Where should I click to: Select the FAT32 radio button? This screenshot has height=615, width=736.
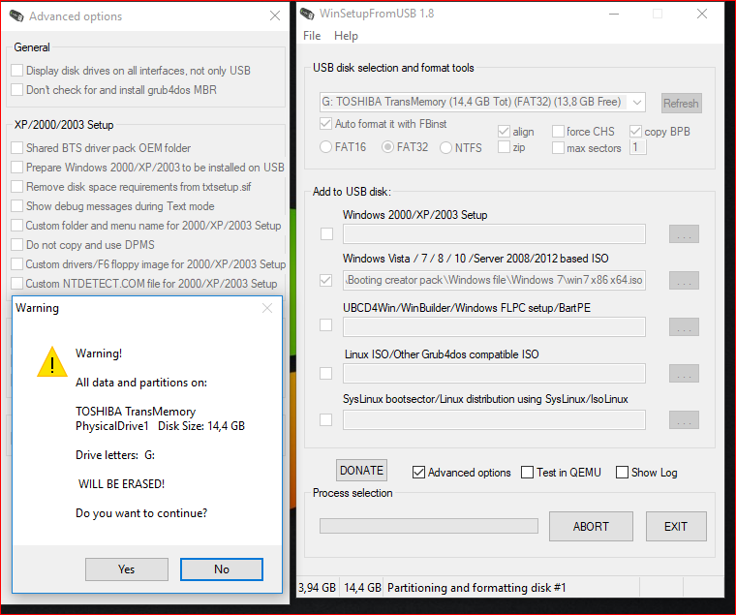coord(387,147)
